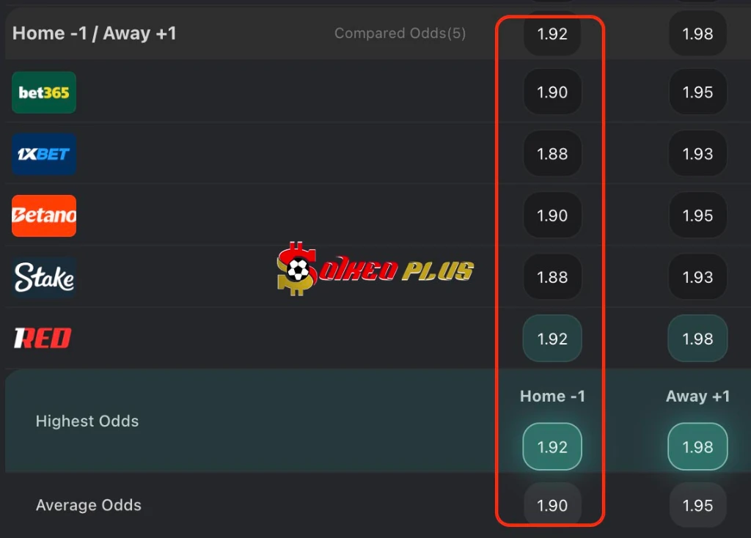Choose 1XBET Home -1 odds 1.88
Viewport: 751px width, 538px height.
[552, 154]
